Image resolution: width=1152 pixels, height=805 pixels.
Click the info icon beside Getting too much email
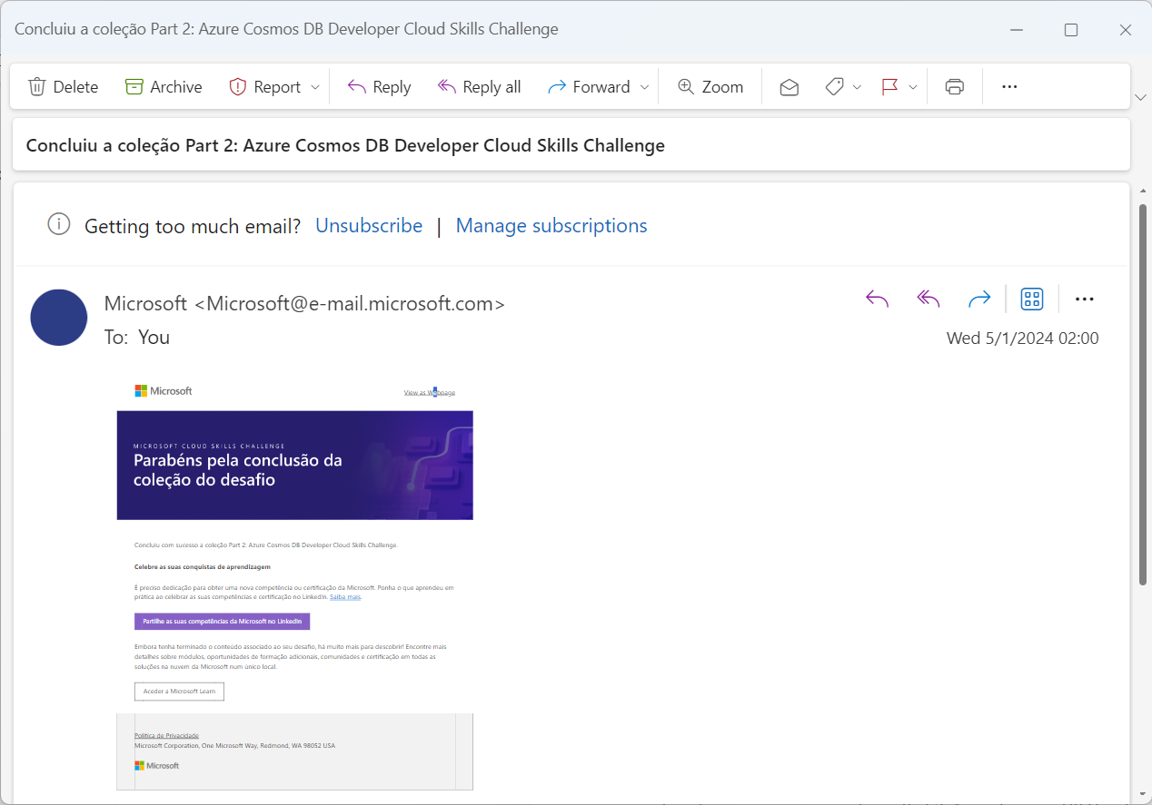click(59, 224)
